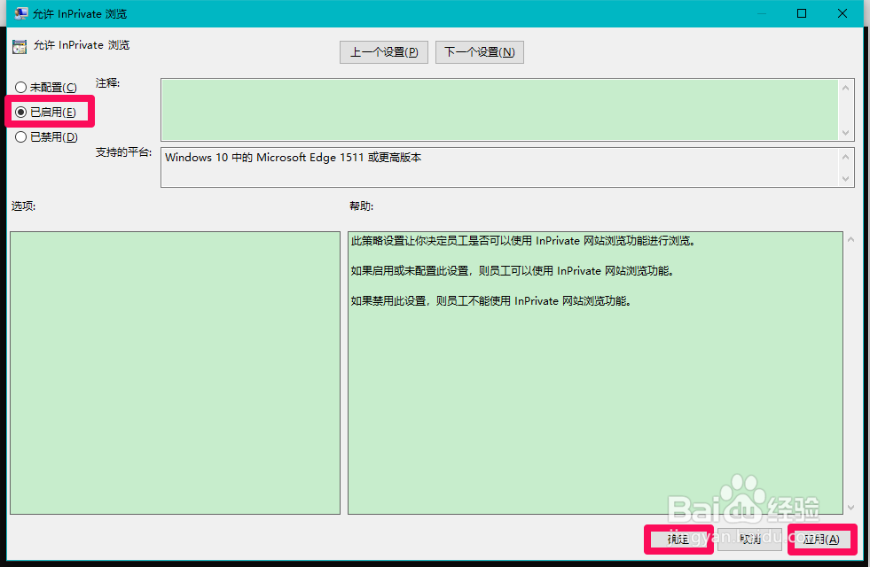Close the 允许 InPrivate 浏览 dialog

tap(843, 13)
